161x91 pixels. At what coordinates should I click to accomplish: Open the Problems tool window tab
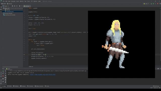(16, 86)
